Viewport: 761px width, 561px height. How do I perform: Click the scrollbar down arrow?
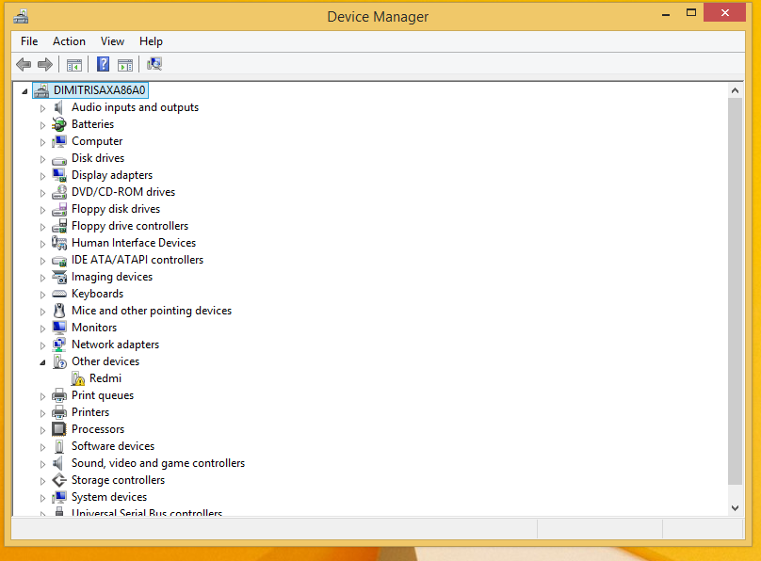[x=736, y=507]
